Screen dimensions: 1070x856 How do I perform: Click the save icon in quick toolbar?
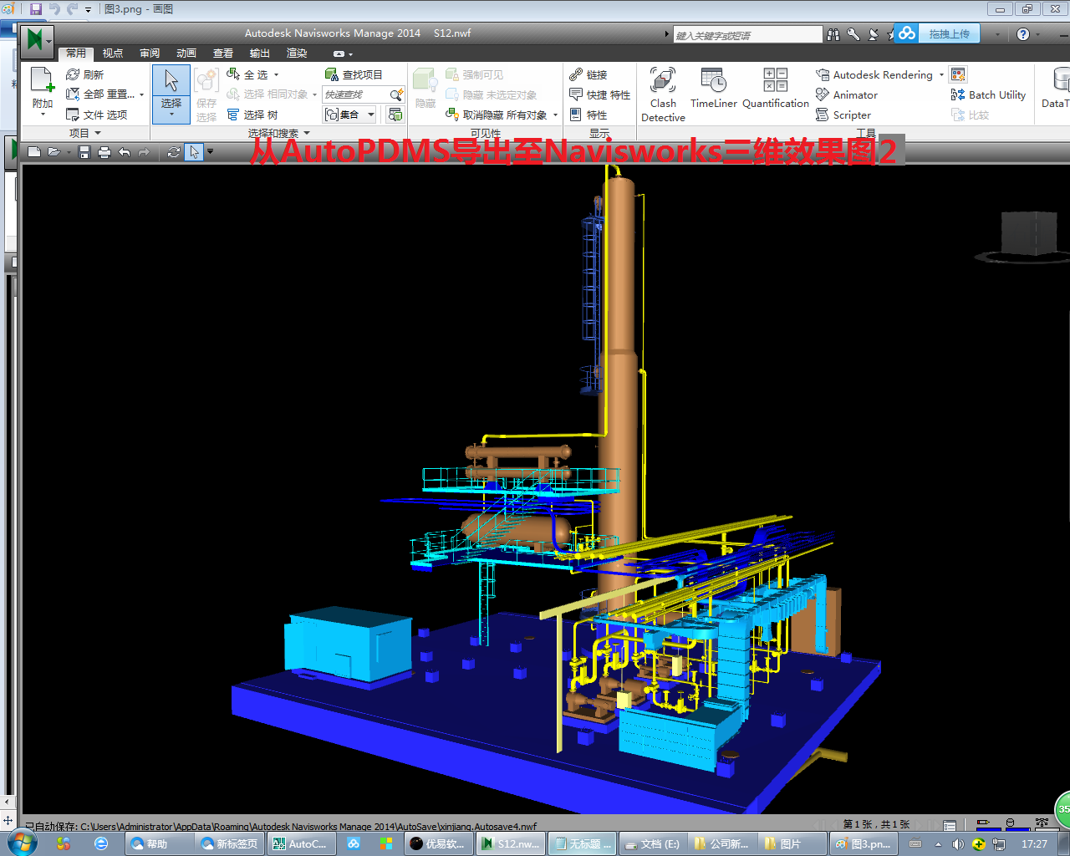point(84,152)
